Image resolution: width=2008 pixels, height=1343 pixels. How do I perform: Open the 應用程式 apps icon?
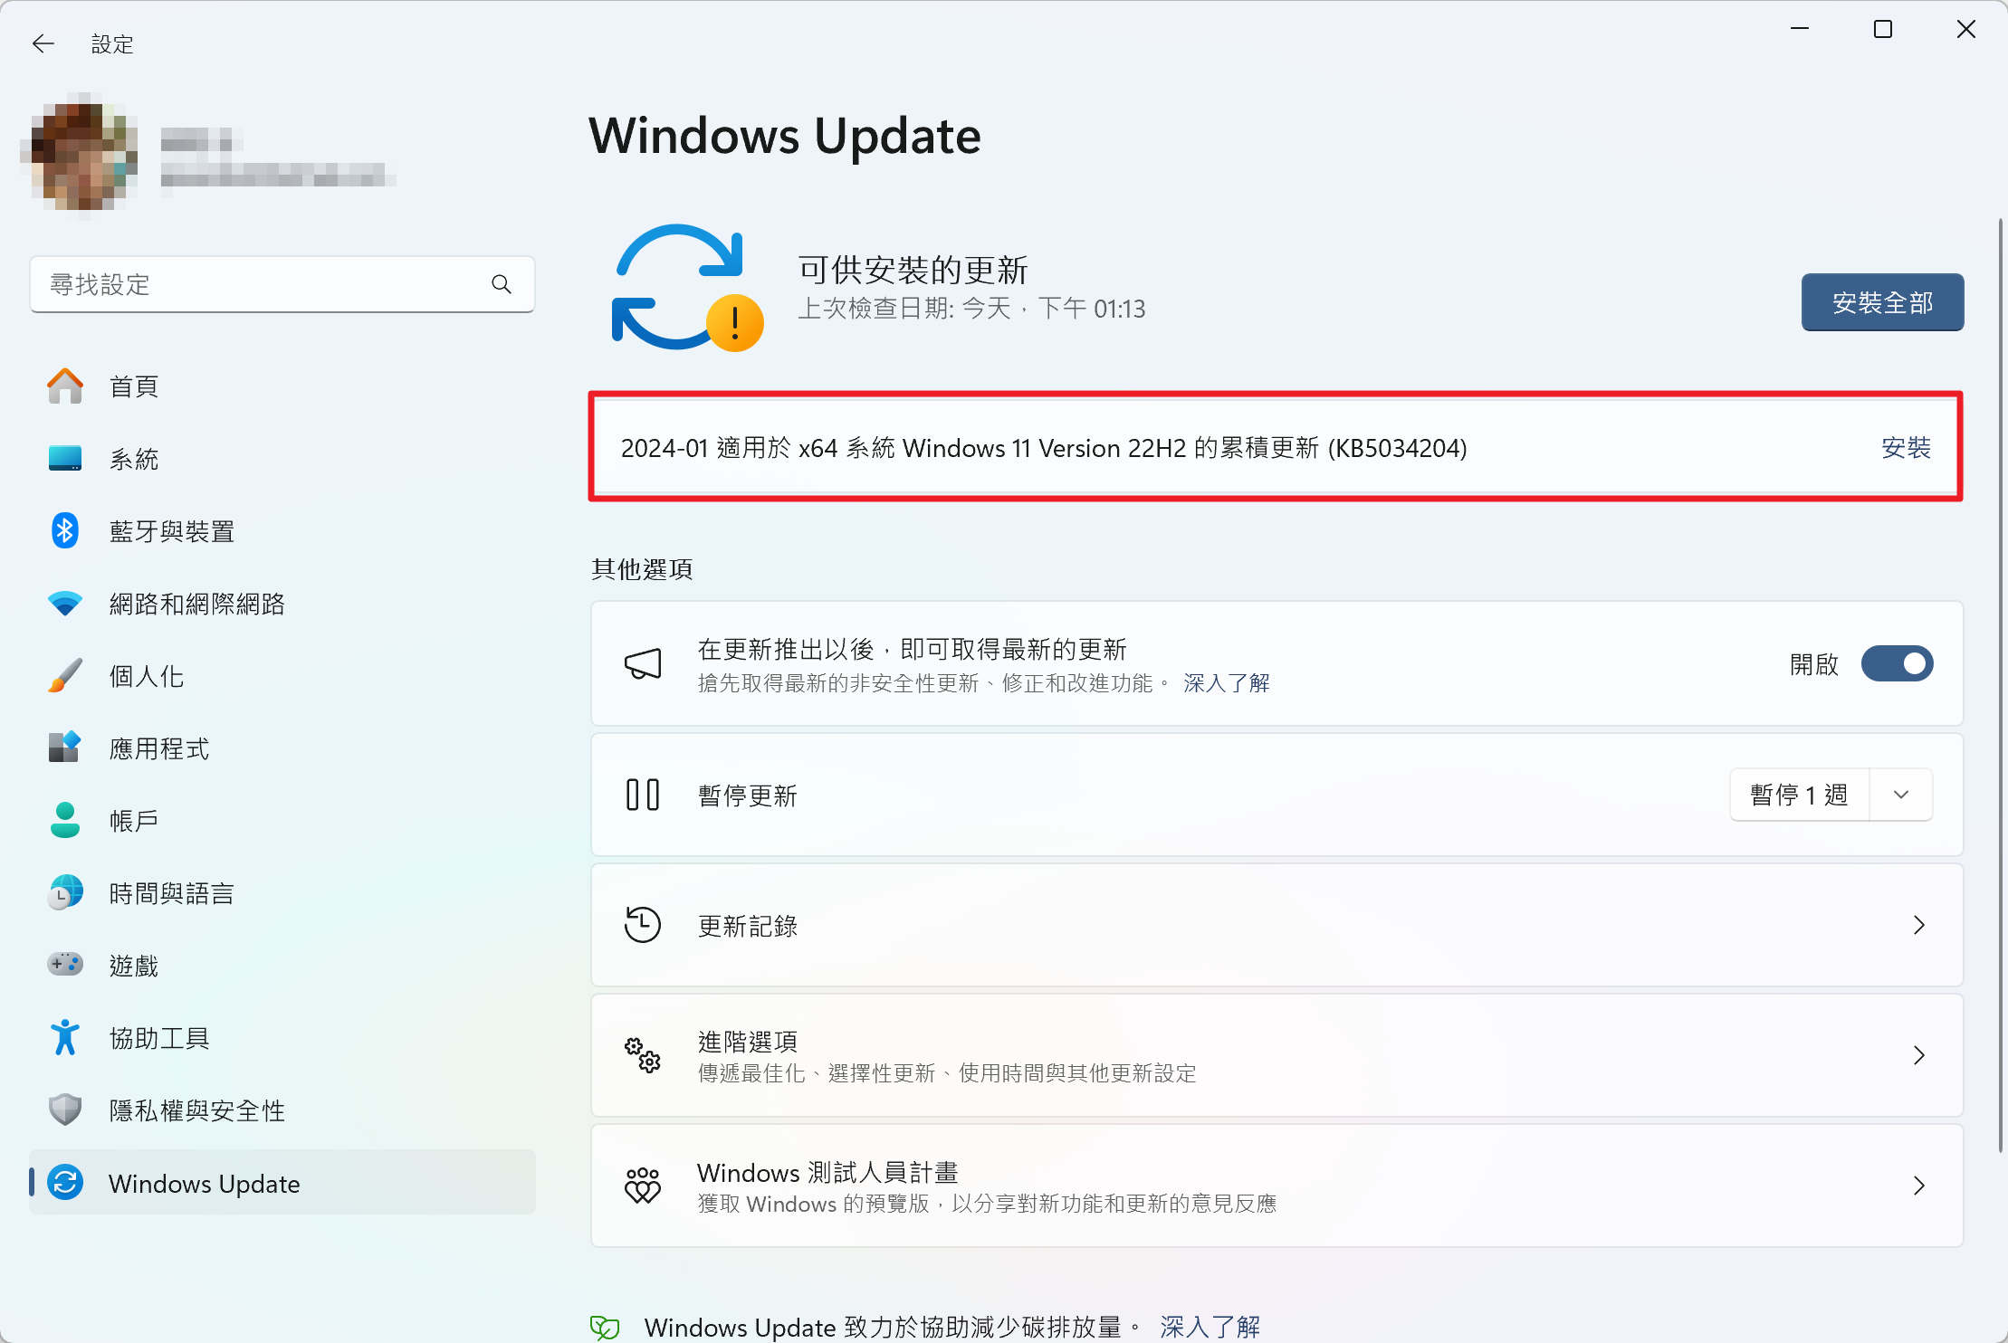pyautogui.click(x=64, y=748)
